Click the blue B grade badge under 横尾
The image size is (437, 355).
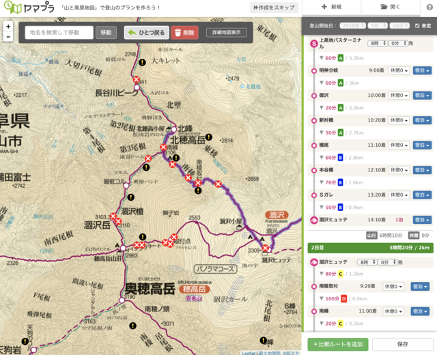coord(340,158)
